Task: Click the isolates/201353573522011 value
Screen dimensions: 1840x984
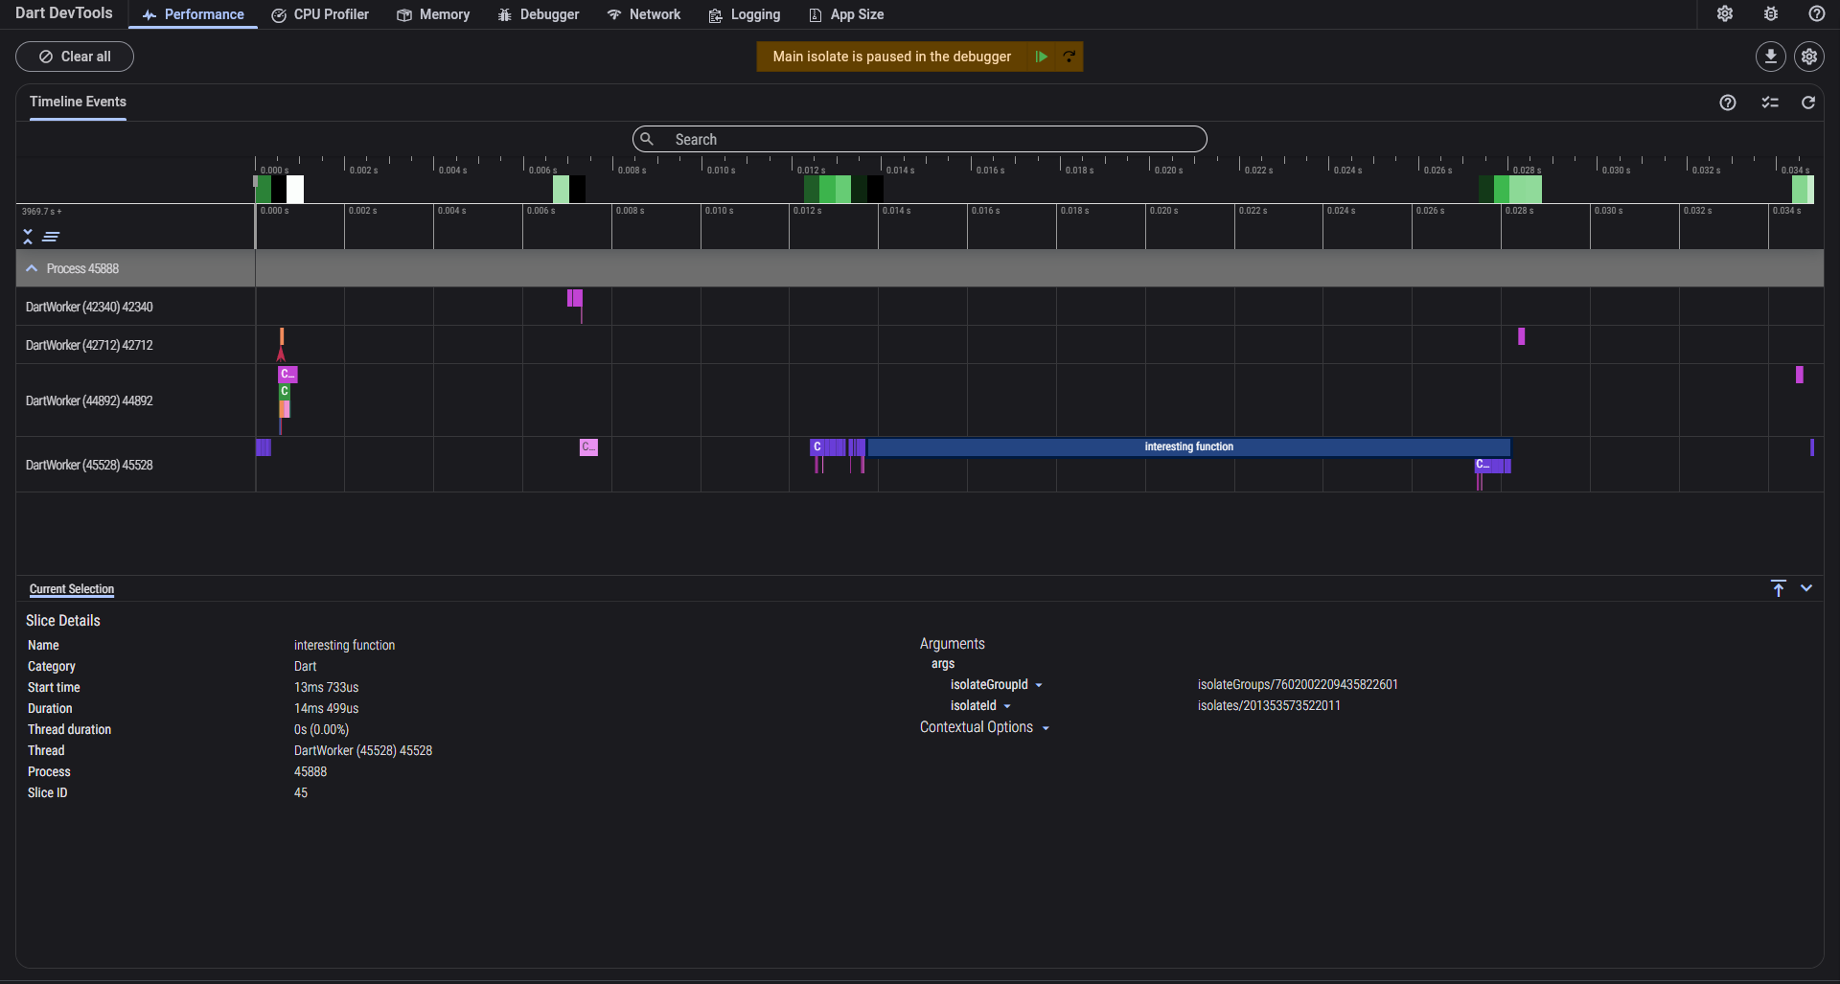Action: click(x=1269, y=705)
